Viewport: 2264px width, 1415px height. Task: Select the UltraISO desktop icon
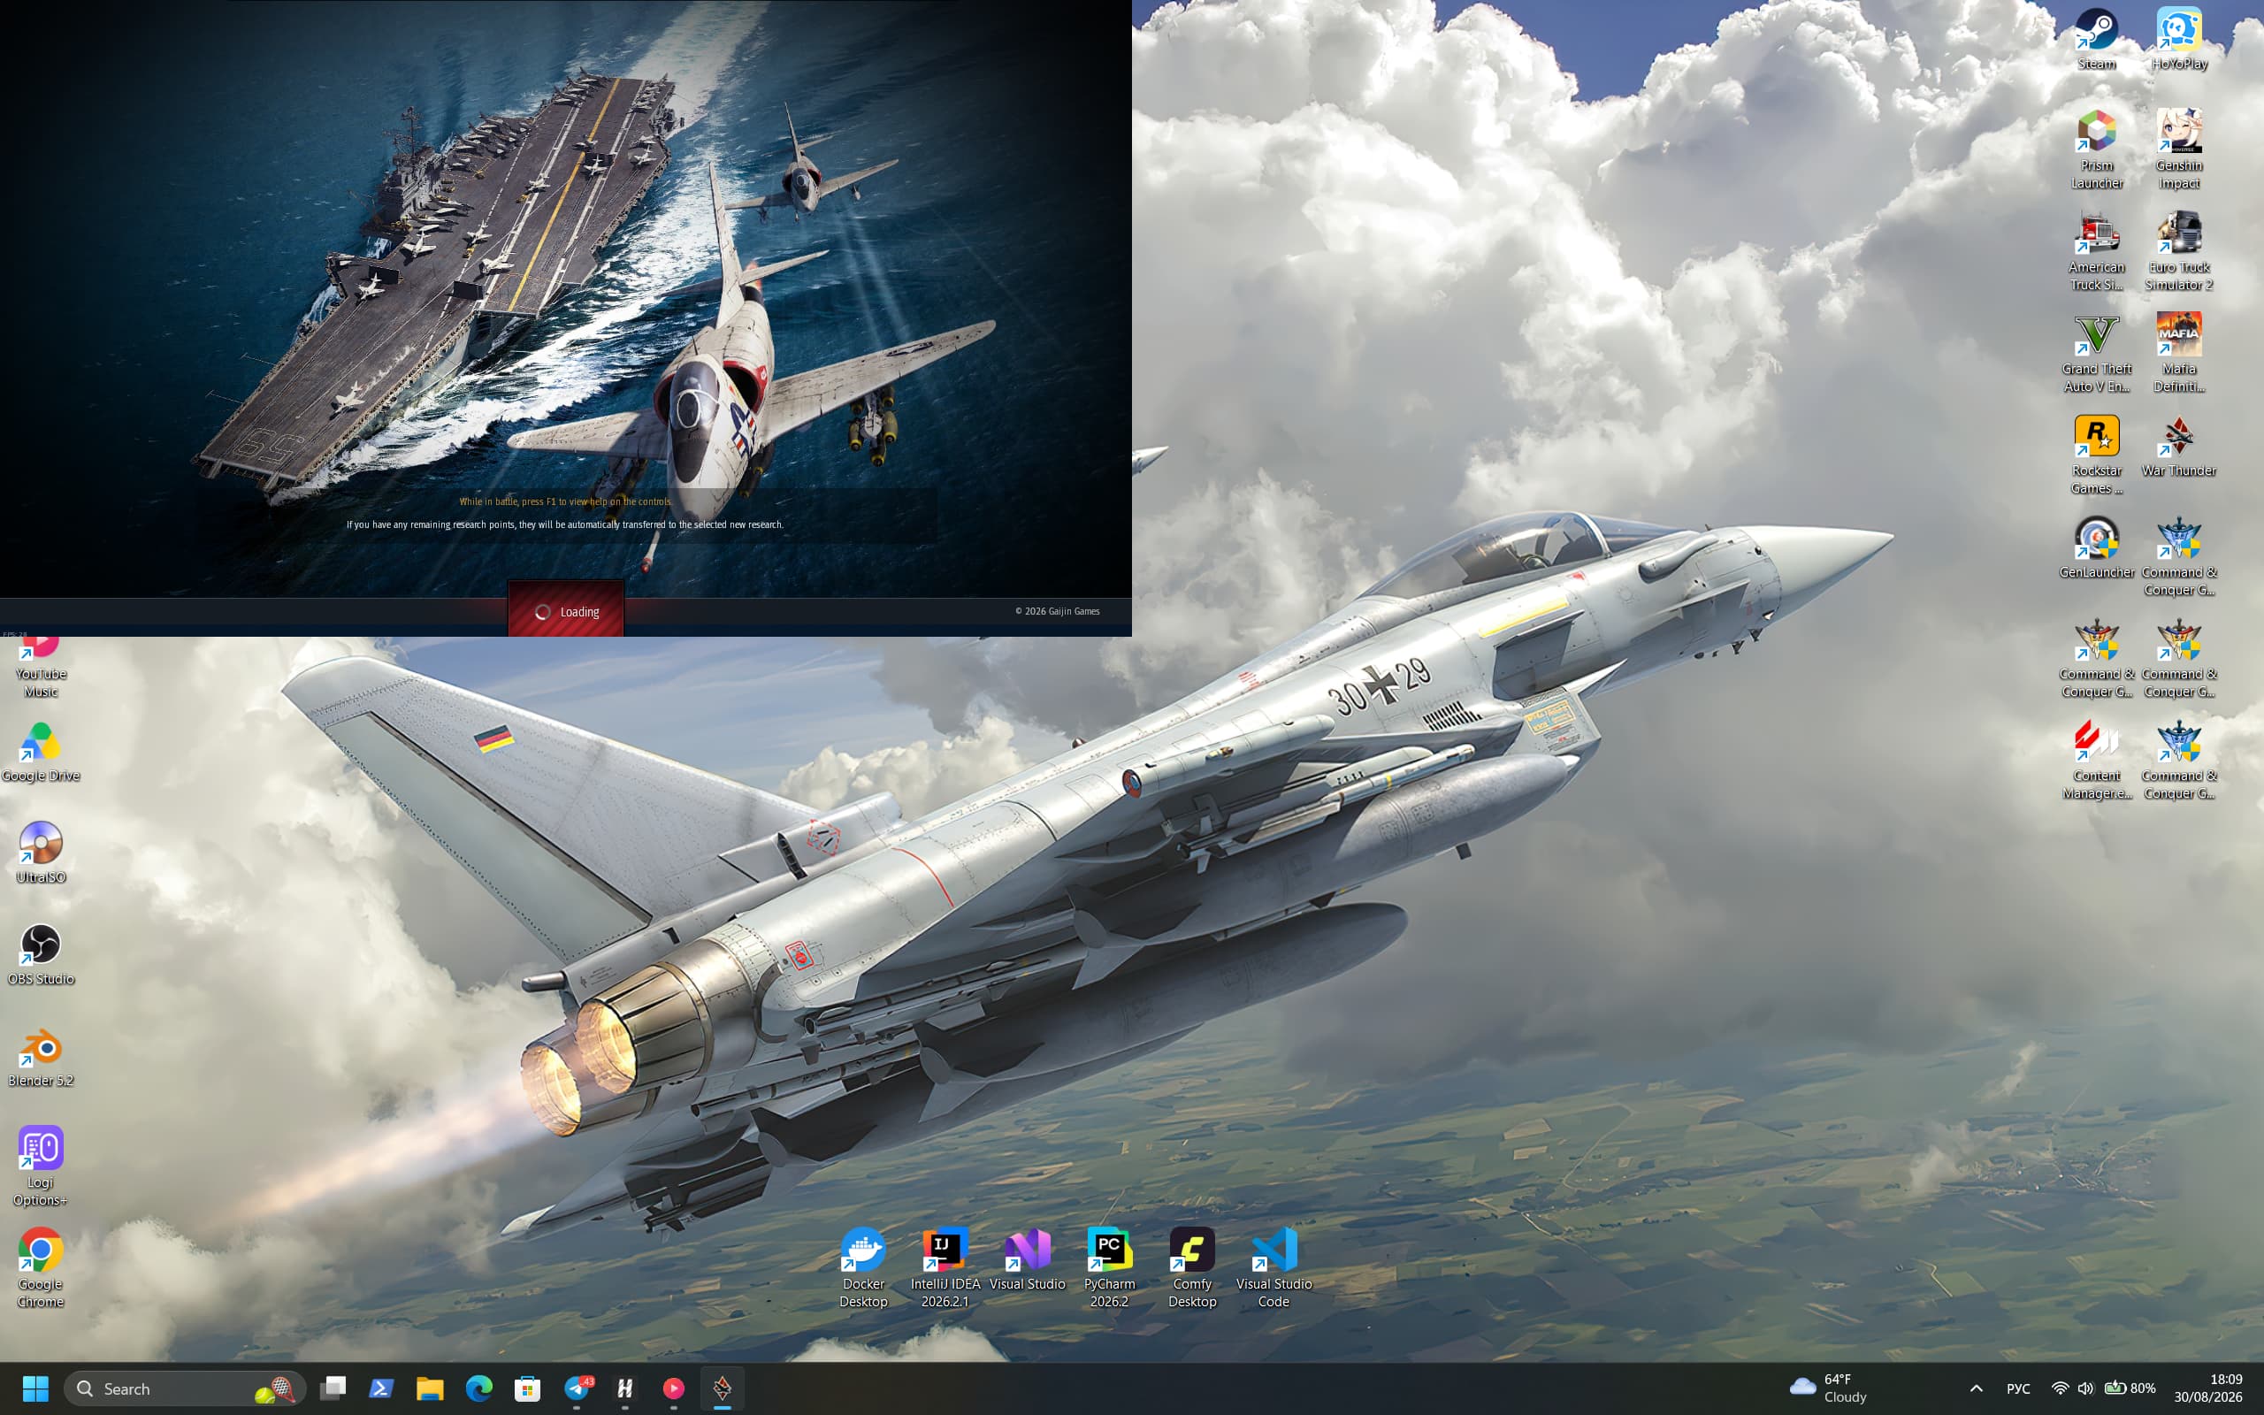pos(40,853)
